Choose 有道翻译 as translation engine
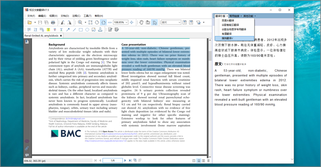The width and height of the screenshot is (321, 167). tap(226, 34)
